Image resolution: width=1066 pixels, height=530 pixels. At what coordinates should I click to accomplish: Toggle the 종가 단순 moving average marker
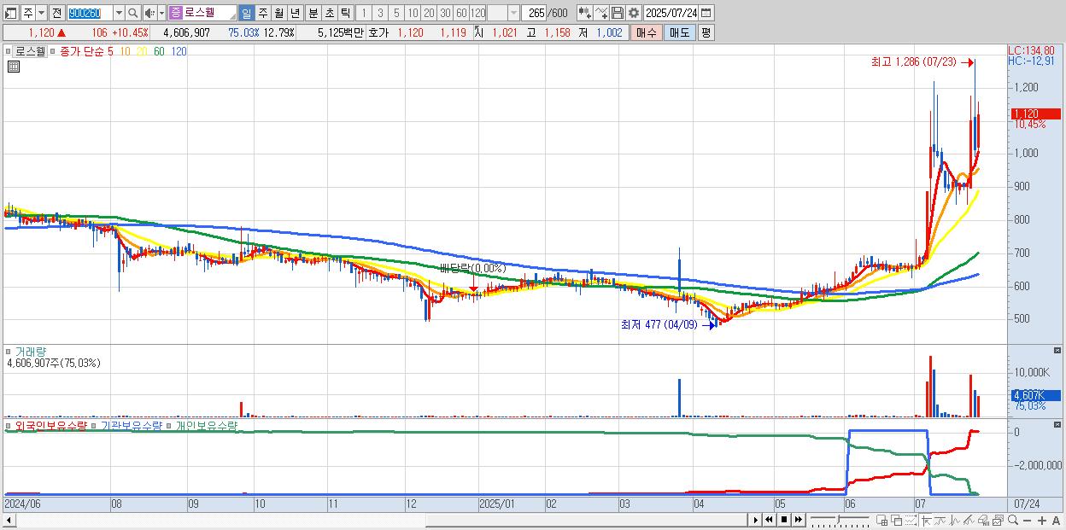point(53,51)
